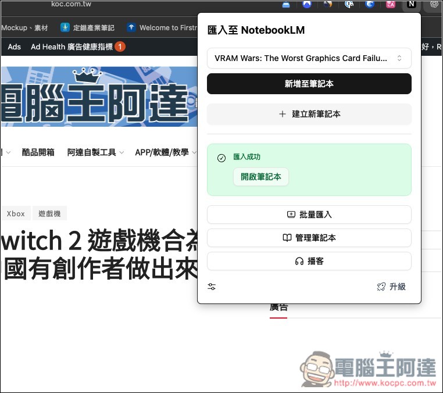Click the 批量匯入 button
Viewport: 443px width, 393px height.
point(309,215)
